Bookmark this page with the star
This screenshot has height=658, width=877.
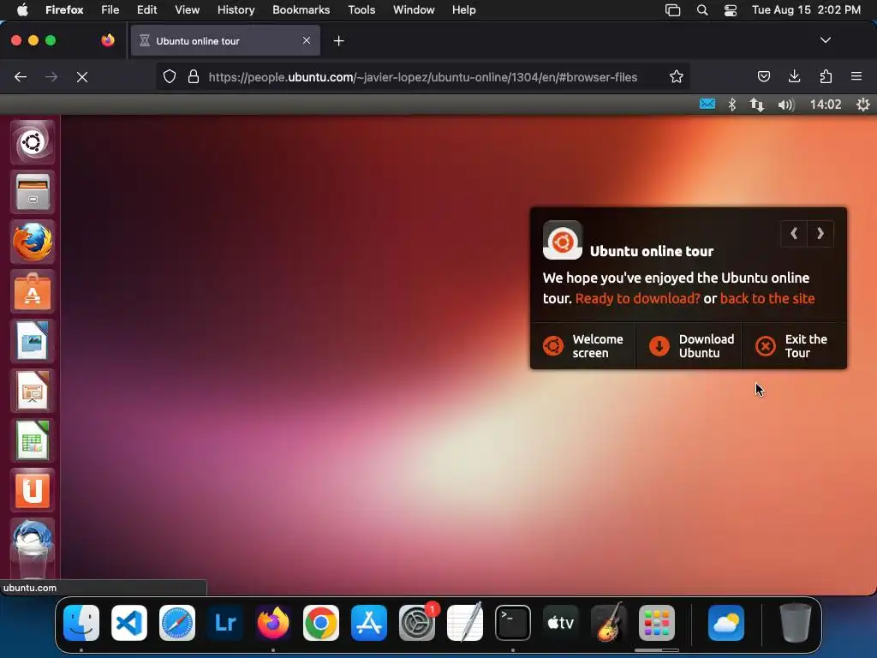tap(677, 76)
